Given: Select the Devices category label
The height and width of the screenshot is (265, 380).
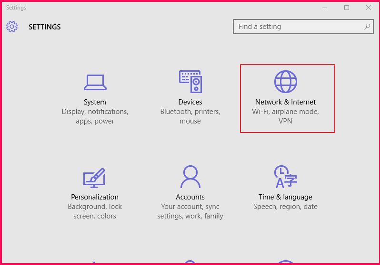Looking at the screenshot, I should coord(190,102).
